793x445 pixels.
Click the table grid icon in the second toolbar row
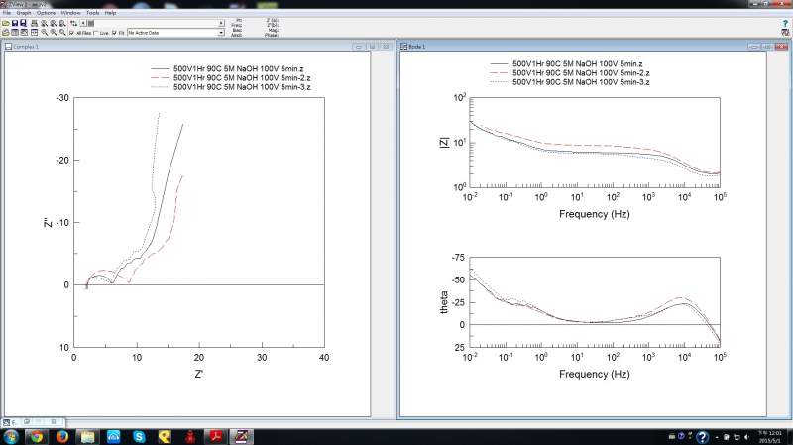coord(15,33)
